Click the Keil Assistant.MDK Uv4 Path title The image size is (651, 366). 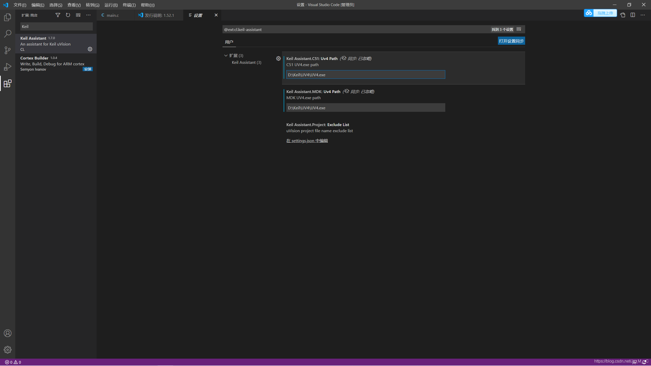[313, 91]
